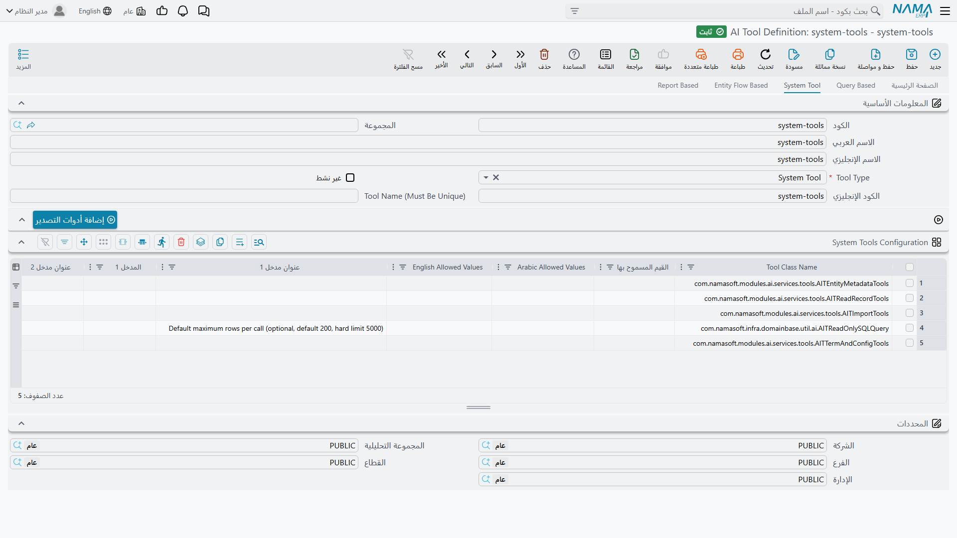Go to الأول (First) record
This screenshot has width=957, height=538.
pyautogui.click(x=520, y=54)
